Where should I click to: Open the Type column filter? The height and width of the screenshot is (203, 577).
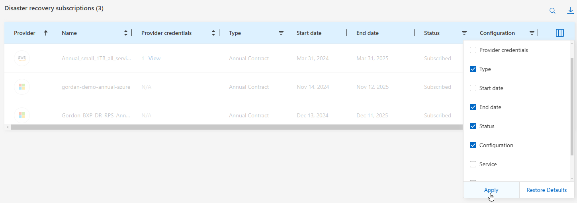pyautogui.click(x=281, y=33)
